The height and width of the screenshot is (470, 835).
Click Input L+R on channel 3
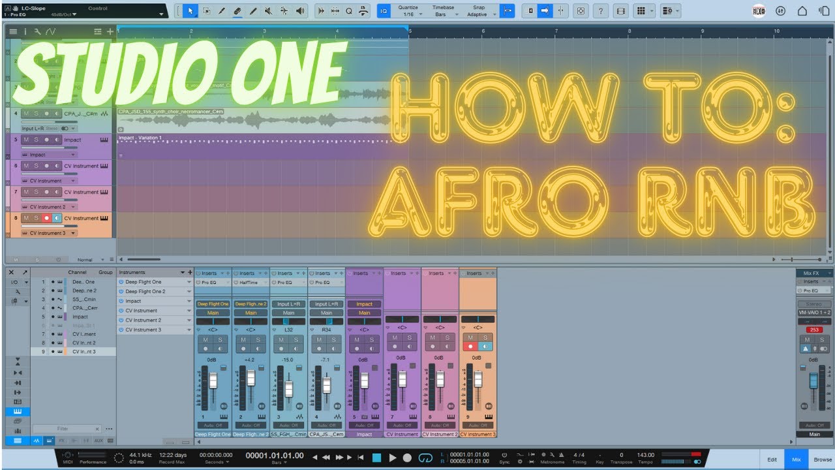(289, 304)
